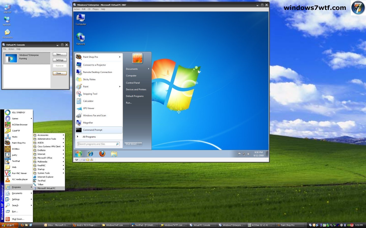Open Shut Down... in the XP Start menu
This screenshot has height=228, width=366.
18,219
